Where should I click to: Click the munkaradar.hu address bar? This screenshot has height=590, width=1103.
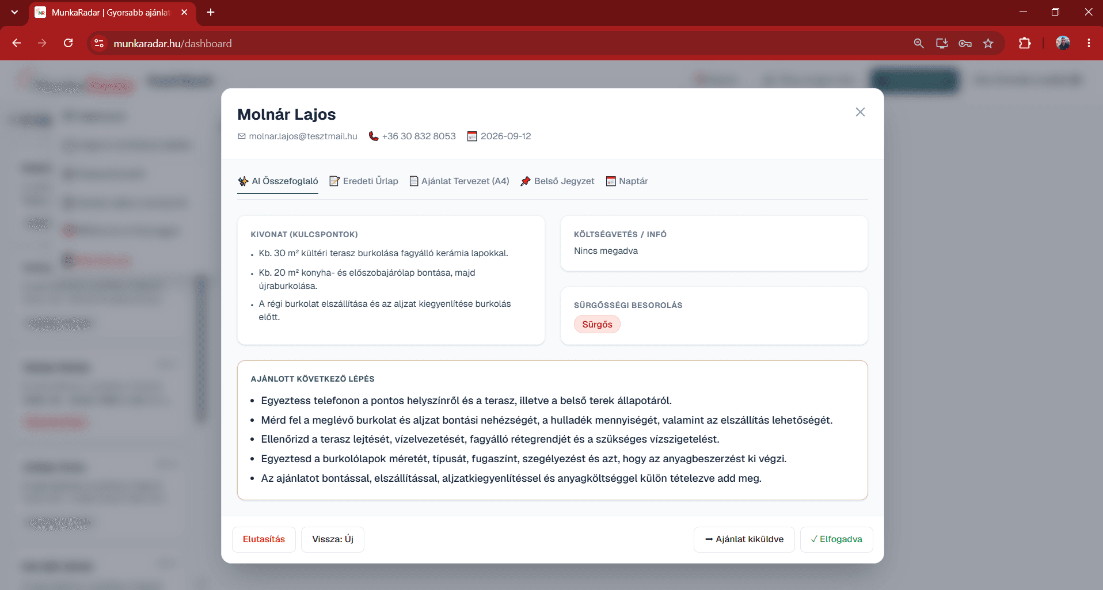point(501,43)
